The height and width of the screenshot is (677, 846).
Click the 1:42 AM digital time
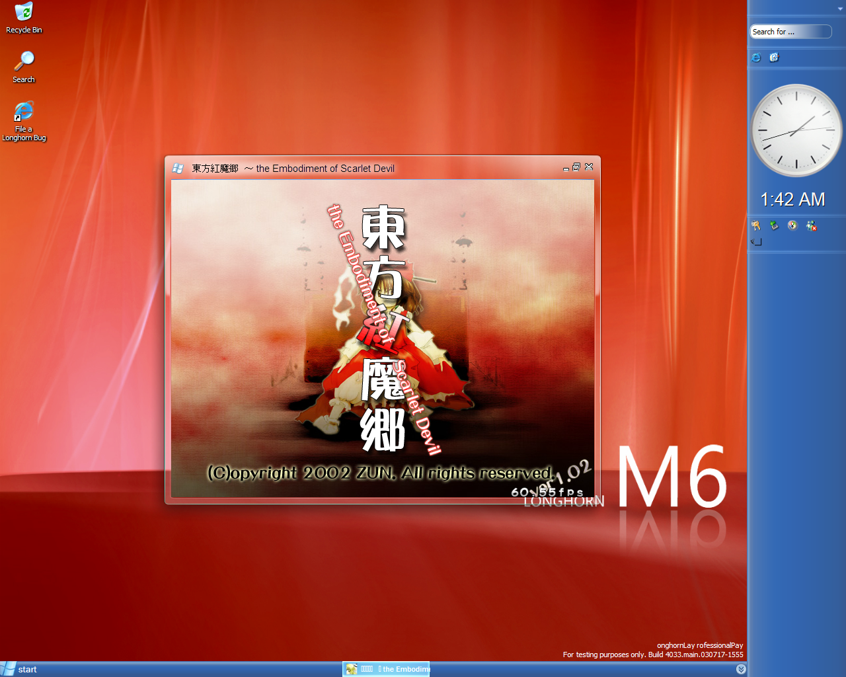tap(792, 199)
